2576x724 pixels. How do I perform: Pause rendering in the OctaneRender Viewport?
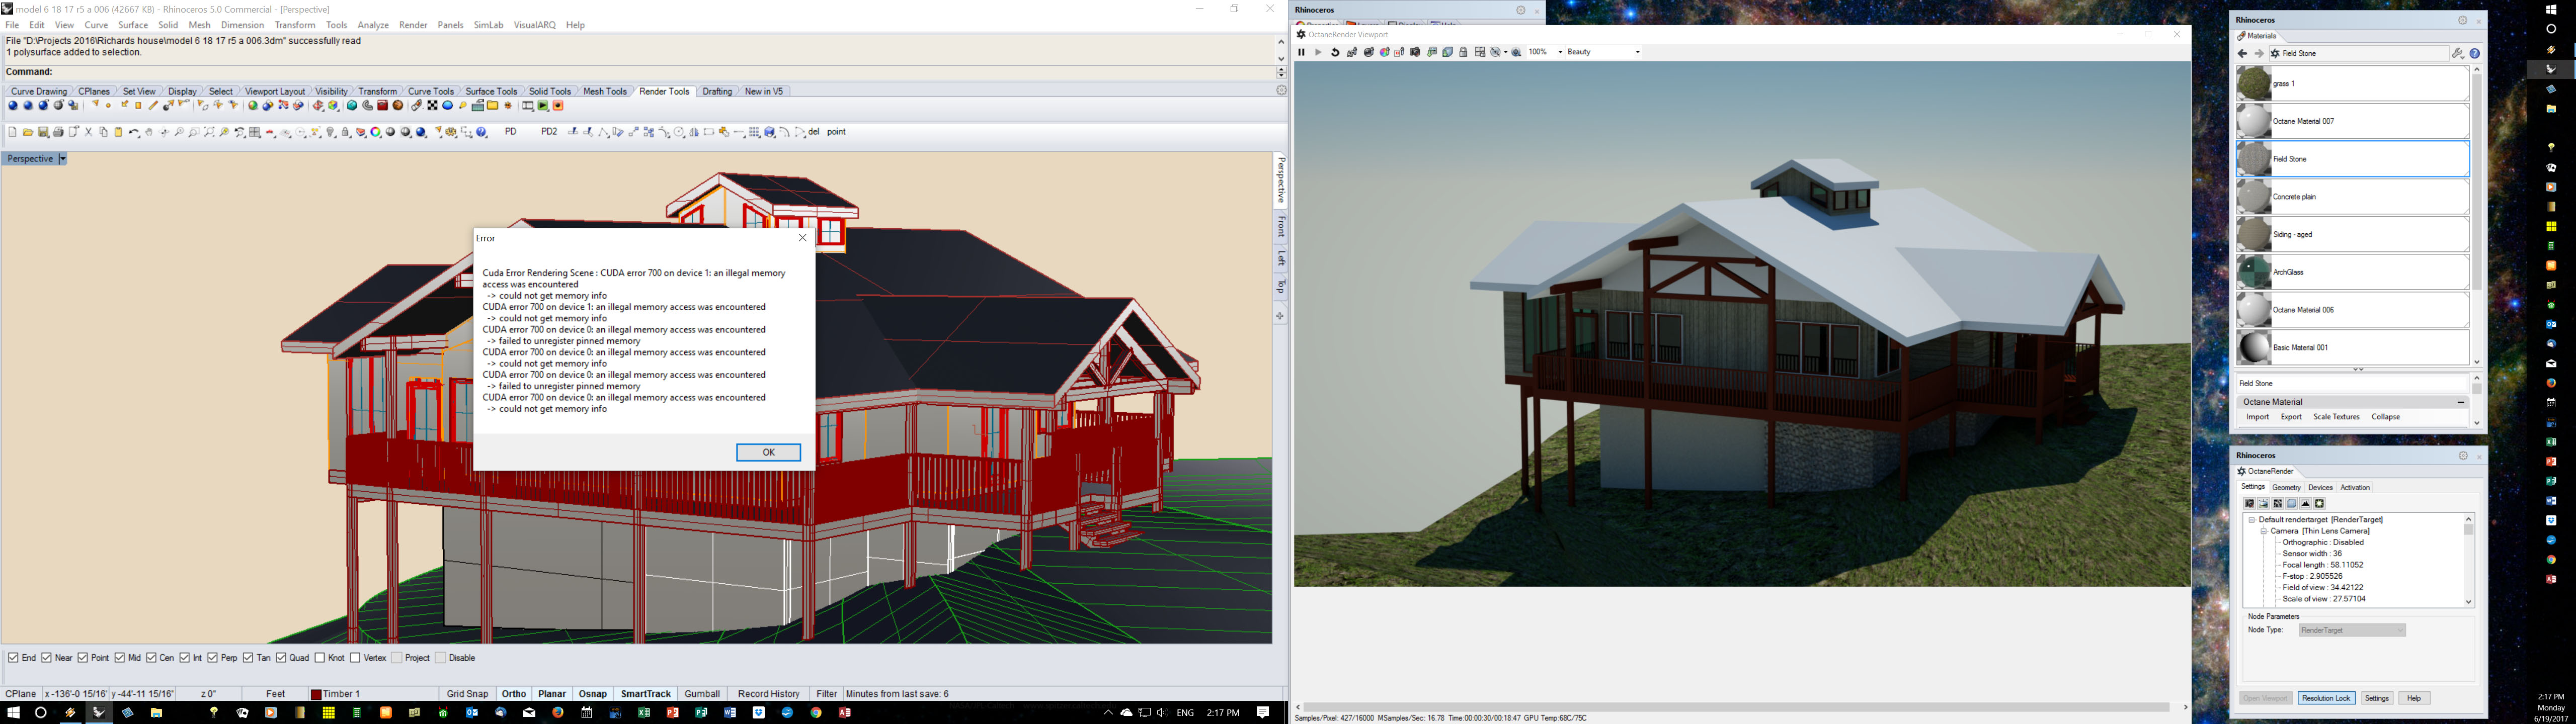point(1302,52)
